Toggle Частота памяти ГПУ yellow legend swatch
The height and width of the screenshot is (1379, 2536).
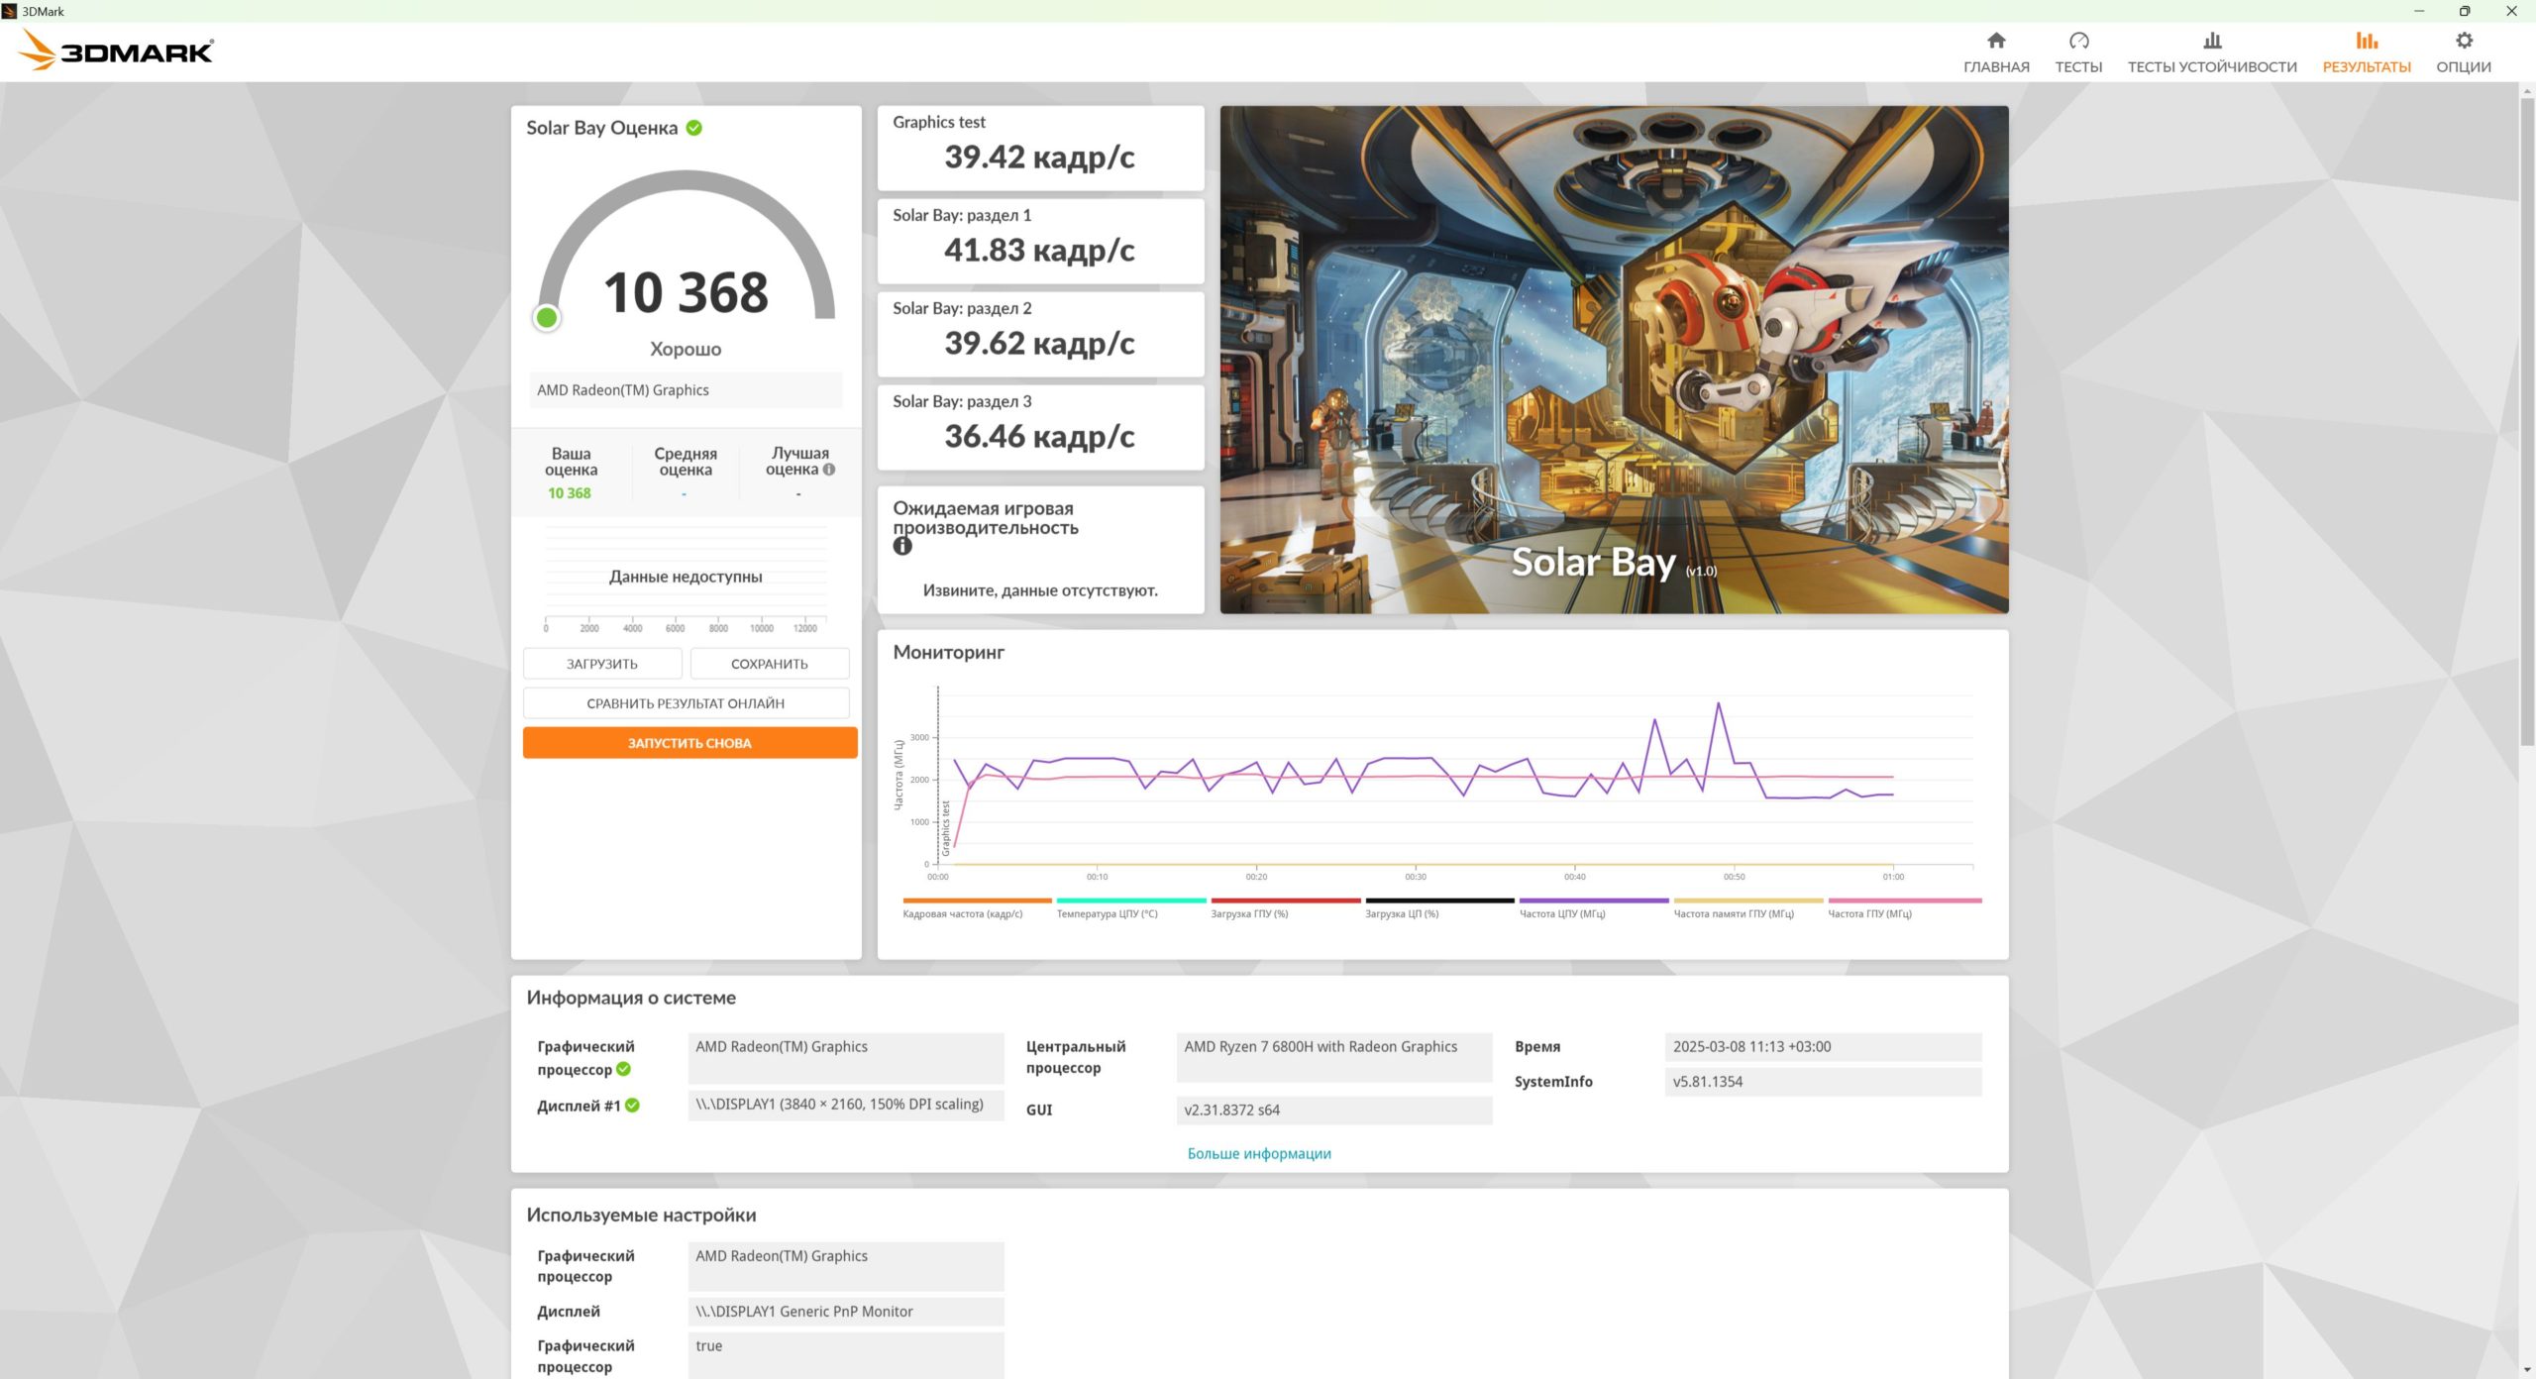1748,901
